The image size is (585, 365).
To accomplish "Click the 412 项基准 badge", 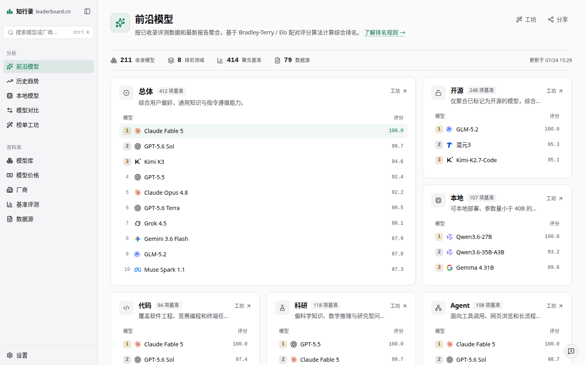I will (x=171, y=91).
